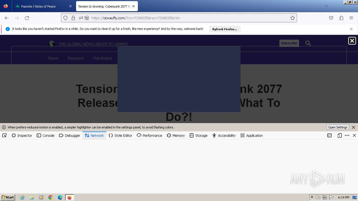Open the Memory panel

pyautogui.click(x=176, y=135)
